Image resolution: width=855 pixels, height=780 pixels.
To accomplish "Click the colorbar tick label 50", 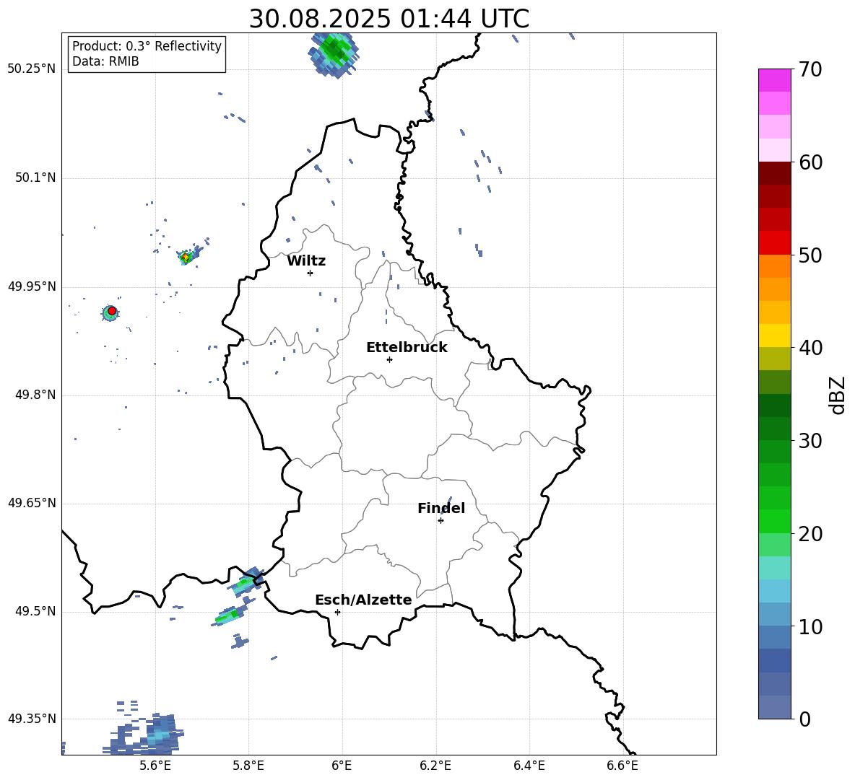I will pos(810,255).
